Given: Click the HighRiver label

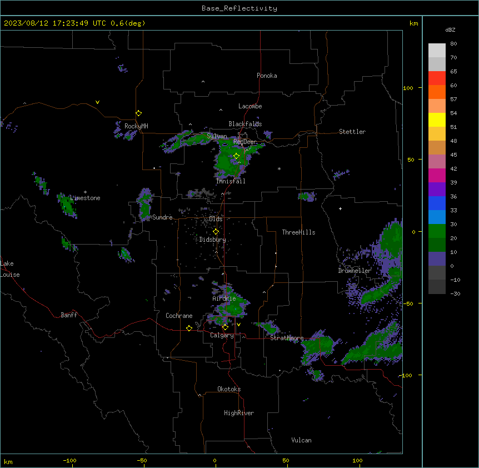Looking at the screenshot, I should [239, 413].
